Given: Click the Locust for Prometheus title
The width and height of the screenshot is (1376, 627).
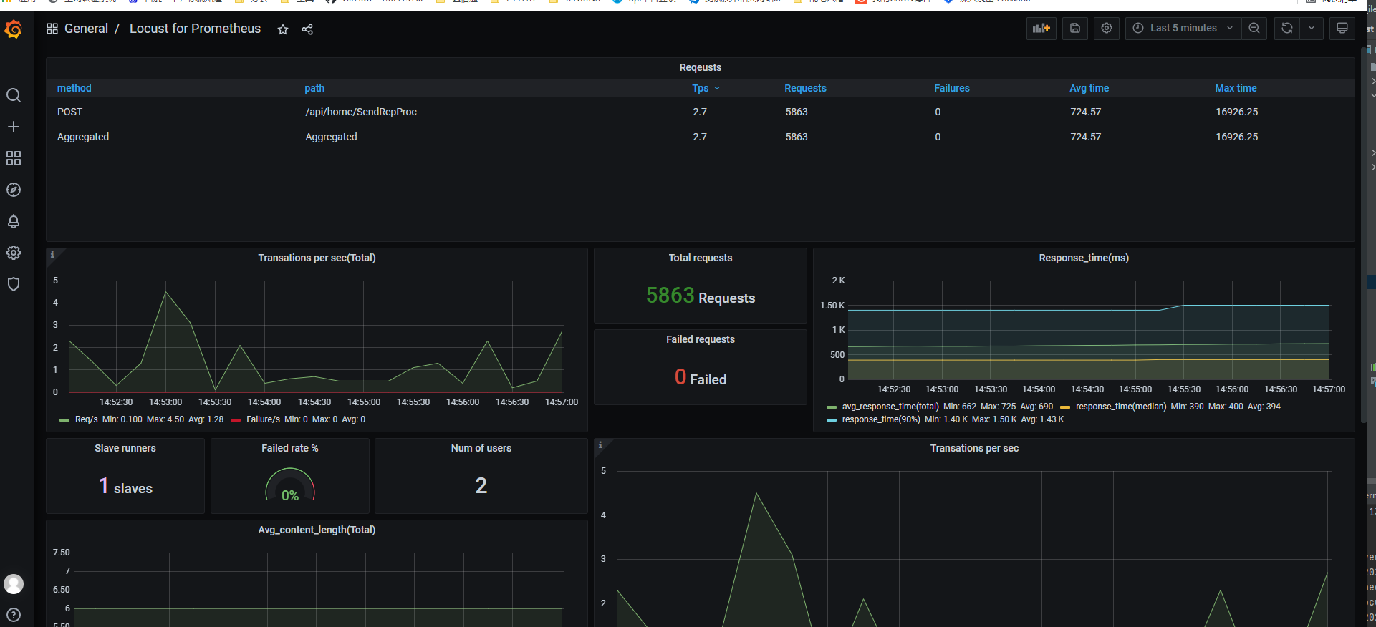Looking at the screenshot, I should click(x=195, y=29).
